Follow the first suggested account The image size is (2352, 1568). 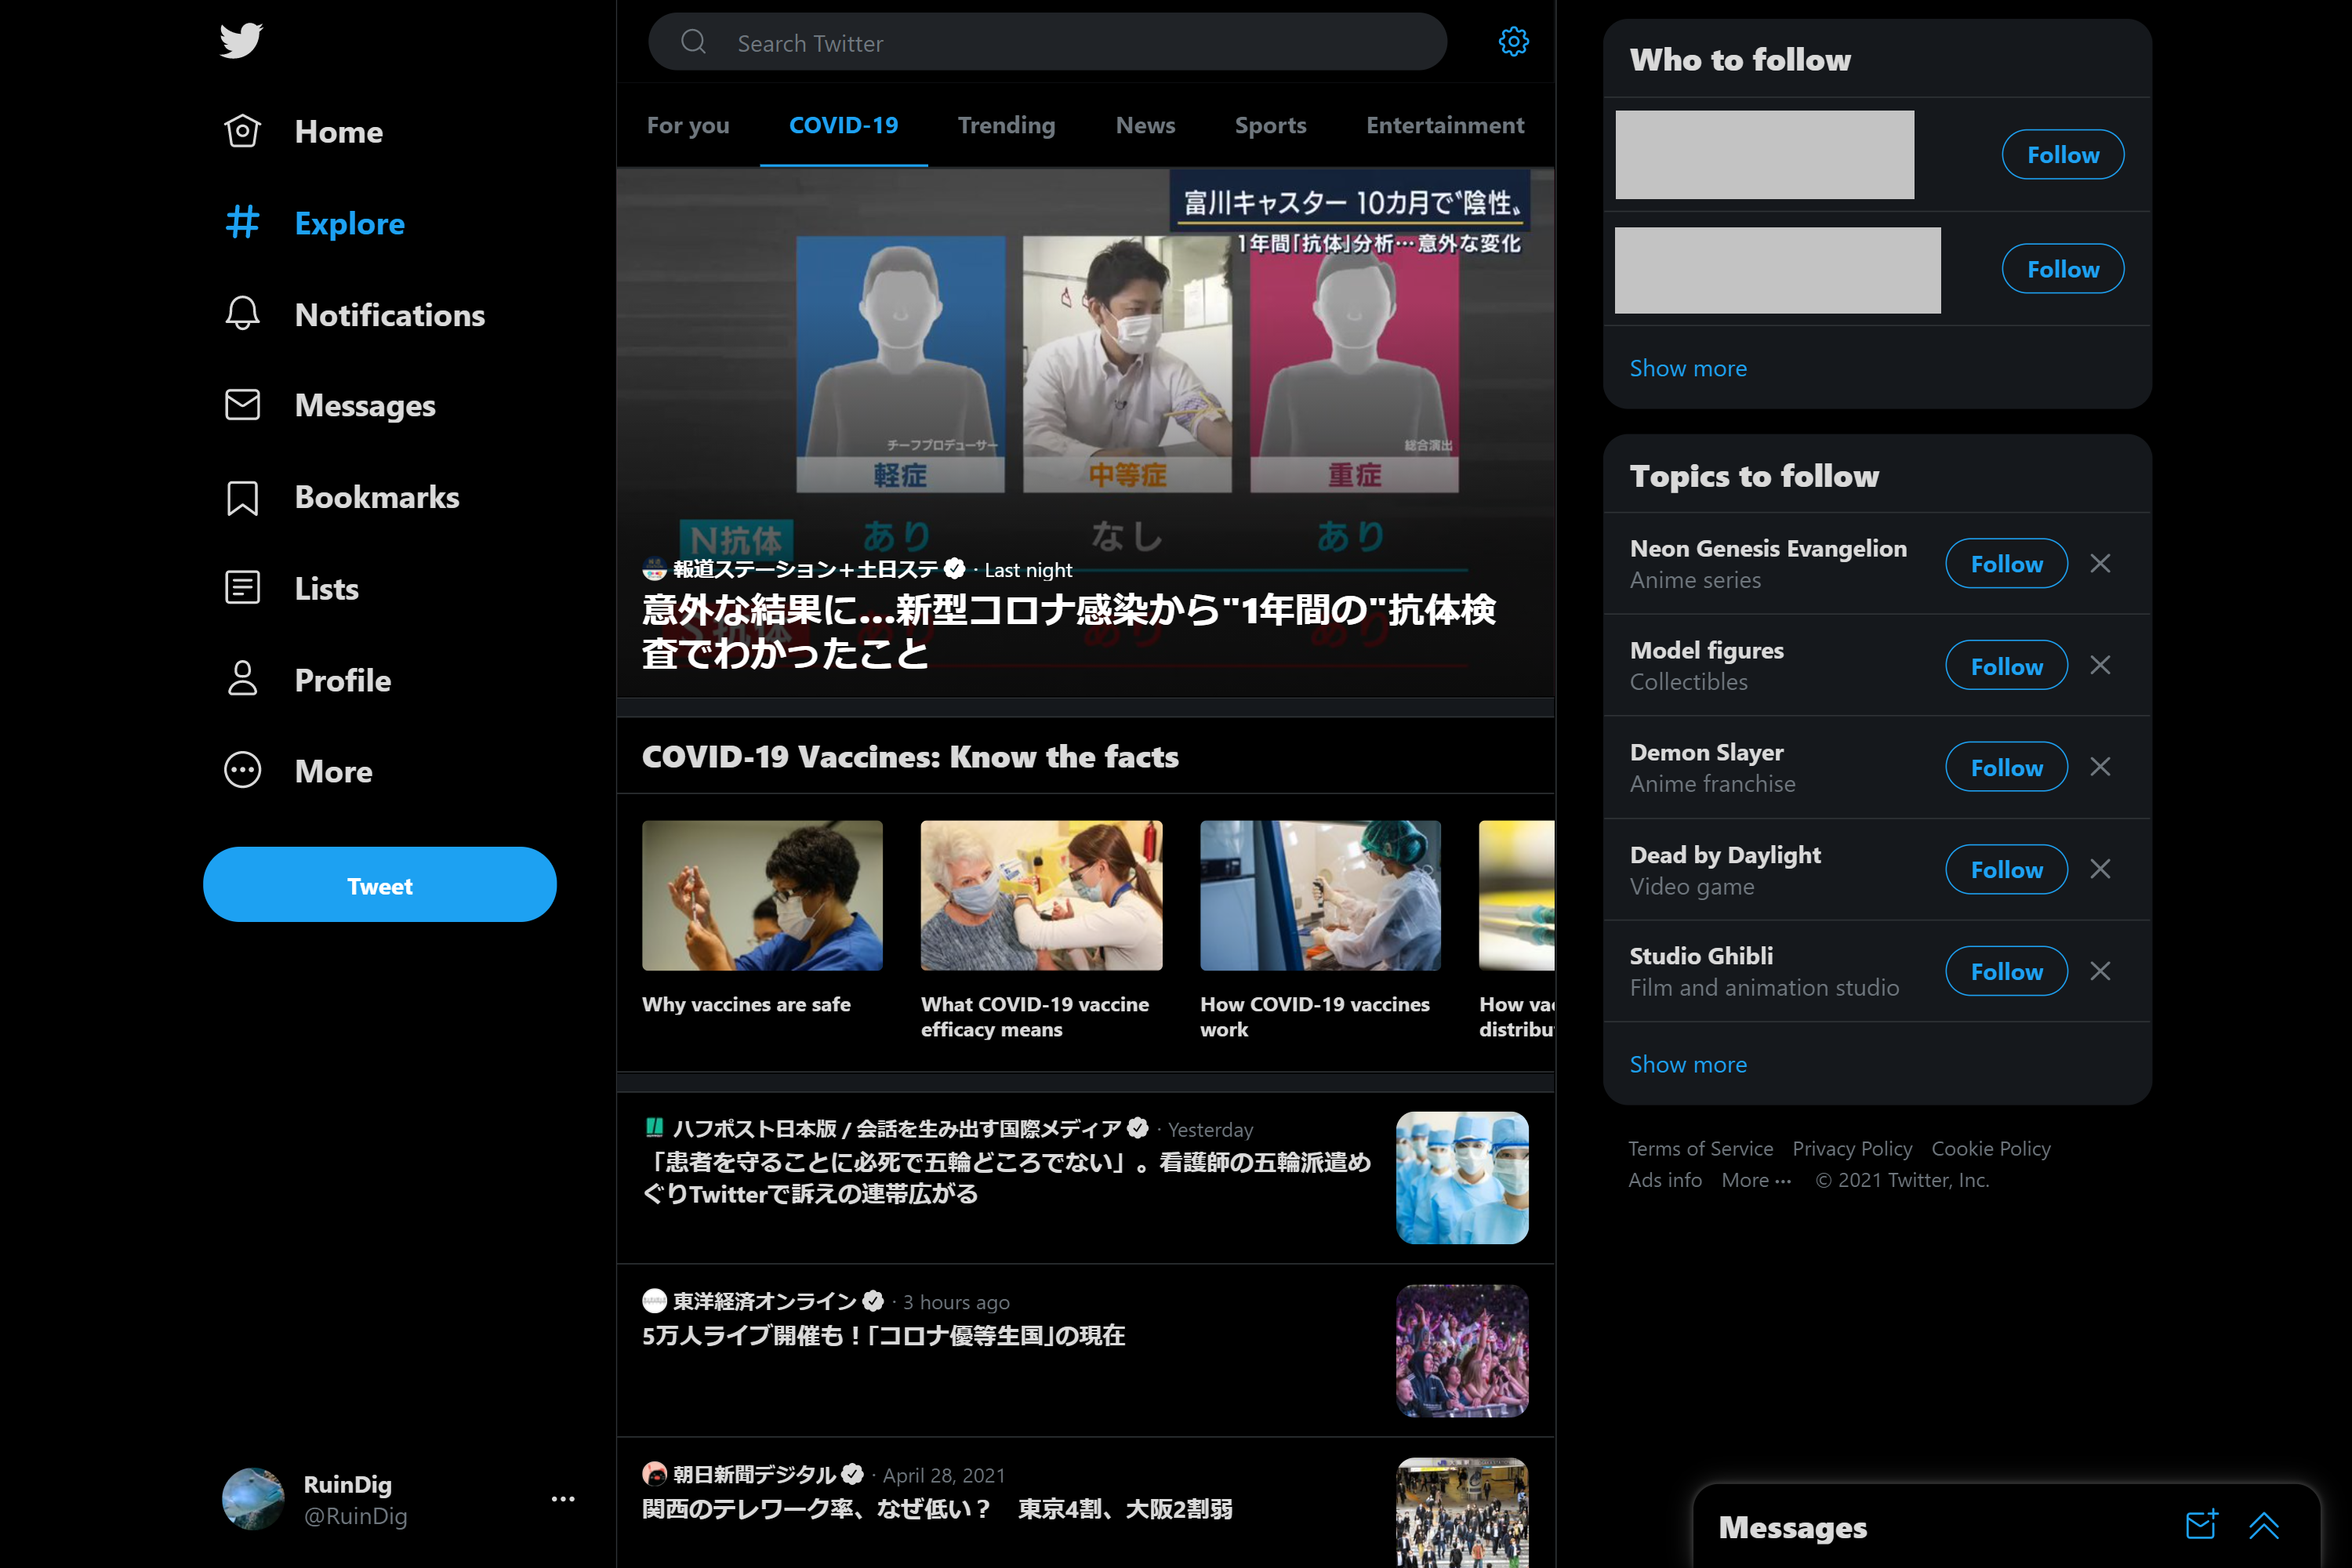click(x=2062, y=154)
